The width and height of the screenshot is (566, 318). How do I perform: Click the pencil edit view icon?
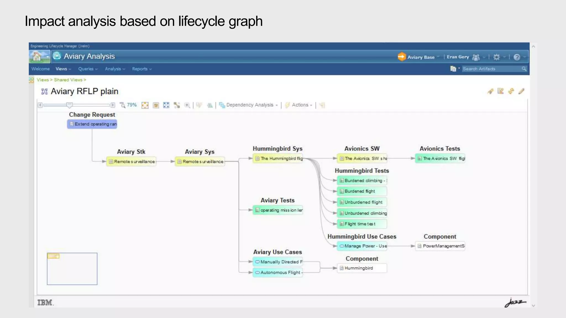[521, 91]
